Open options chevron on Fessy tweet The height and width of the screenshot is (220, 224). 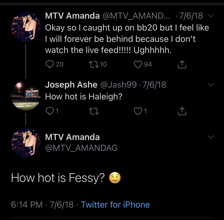click(x=210, y=137)
